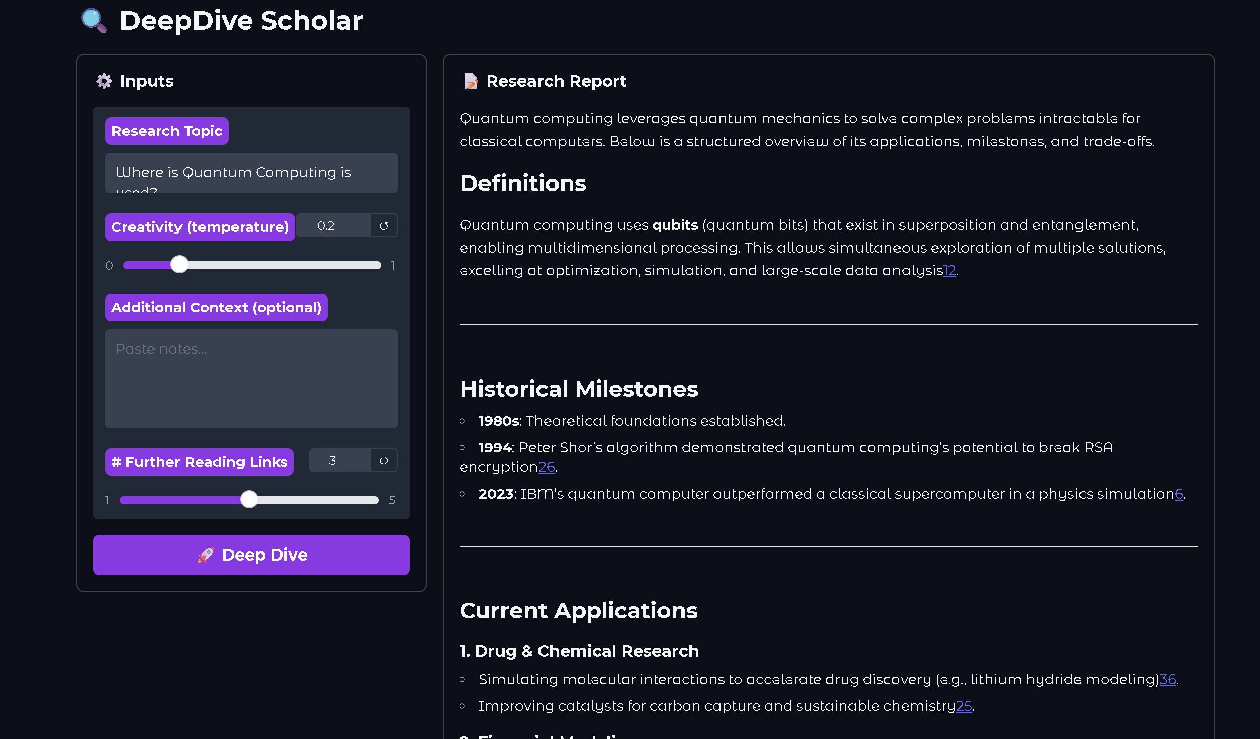
Task: Open citation 6 after physics simulation
Action: pos(1179,494)
